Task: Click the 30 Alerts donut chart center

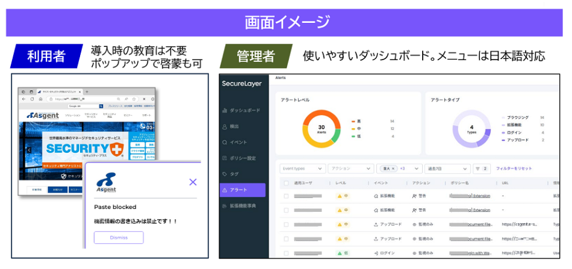Action: pos(322,129)
